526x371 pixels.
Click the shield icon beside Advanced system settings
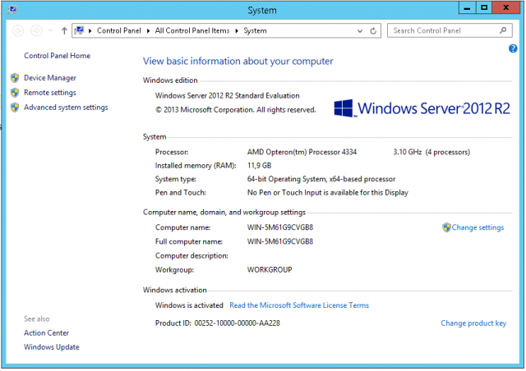15,108
